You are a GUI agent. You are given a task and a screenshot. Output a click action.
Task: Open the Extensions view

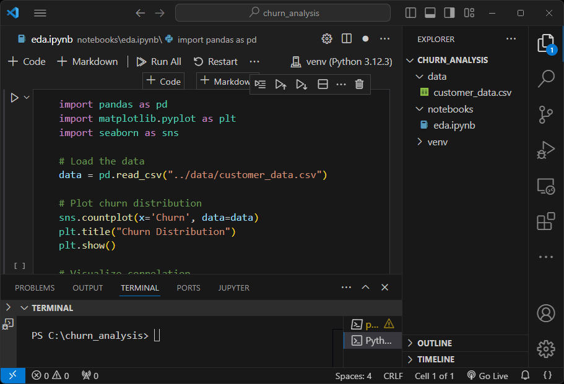pos(545,221)
